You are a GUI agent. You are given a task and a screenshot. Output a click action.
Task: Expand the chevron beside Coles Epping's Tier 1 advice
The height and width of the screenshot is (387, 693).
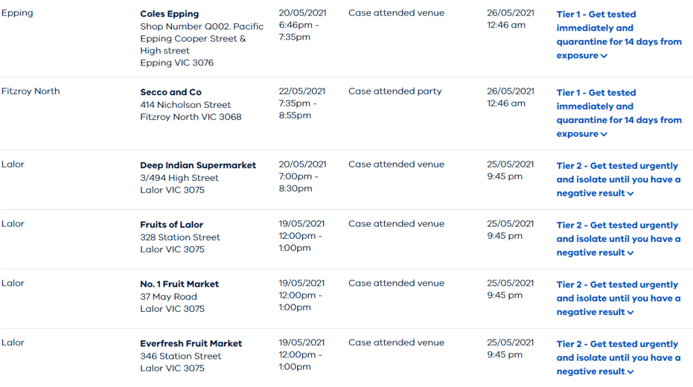604,56
